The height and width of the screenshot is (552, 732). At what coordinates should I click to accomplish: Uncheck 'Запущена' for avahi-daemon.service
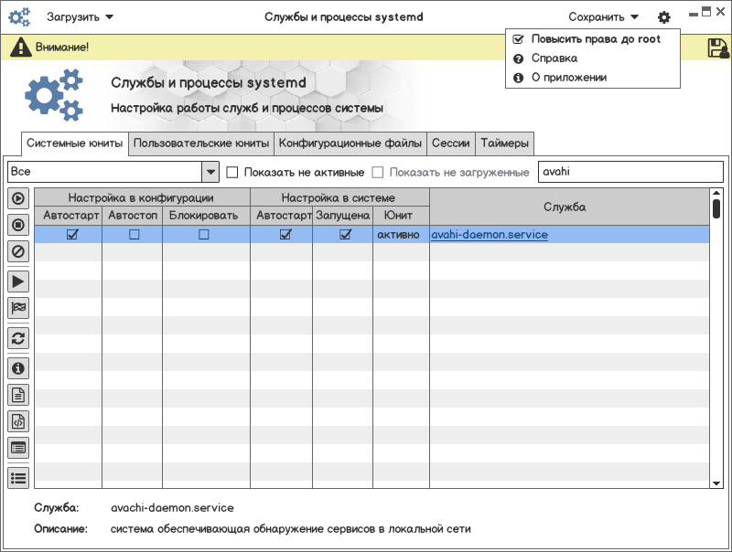(345, 235)
